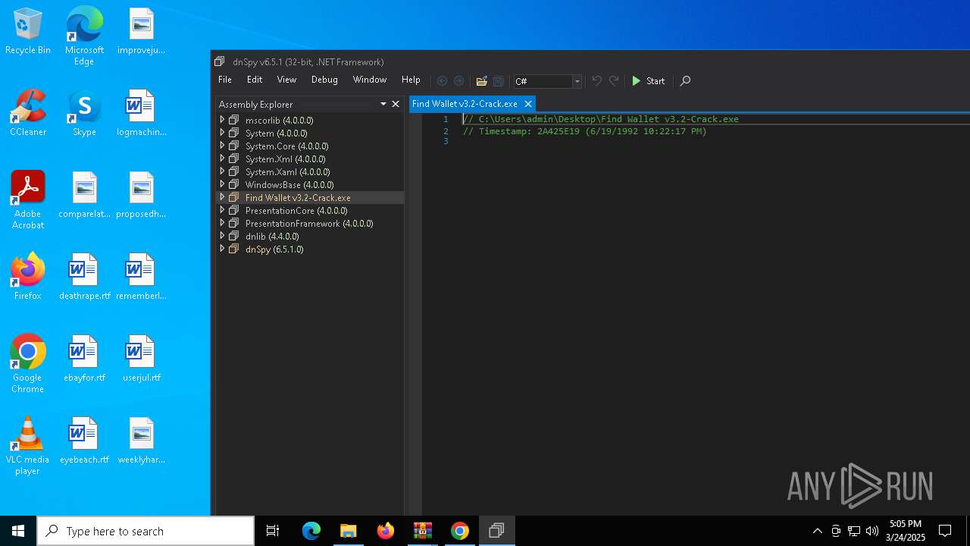Select PresentationFramework (4.0.0.0) in tree
Viewport: 970px width, 546px height.
click(x=309, y=224)
